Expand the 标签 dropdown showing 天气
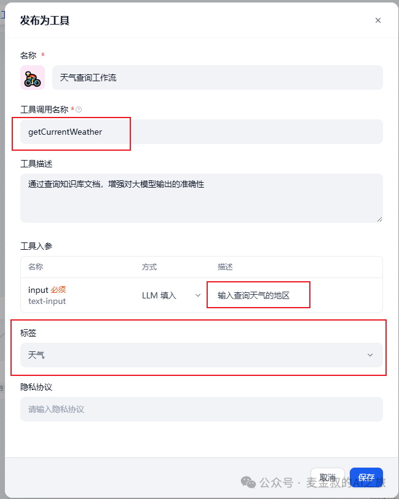 coord(200,354)
